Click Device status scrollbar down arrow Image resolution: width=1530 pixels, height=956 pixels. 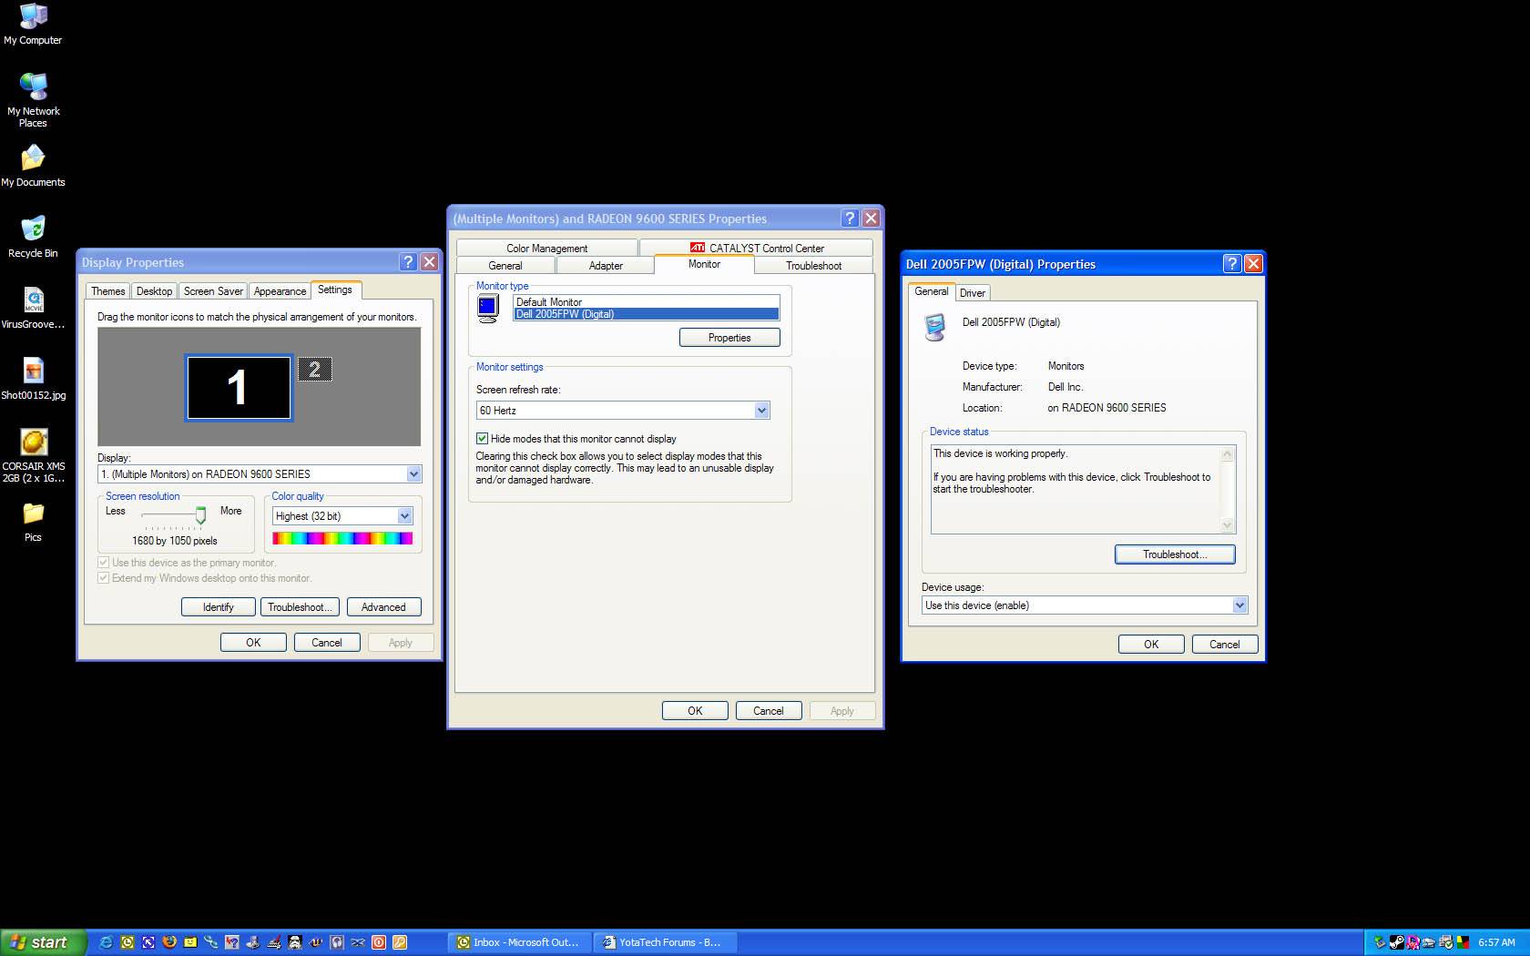[1227, 525]
